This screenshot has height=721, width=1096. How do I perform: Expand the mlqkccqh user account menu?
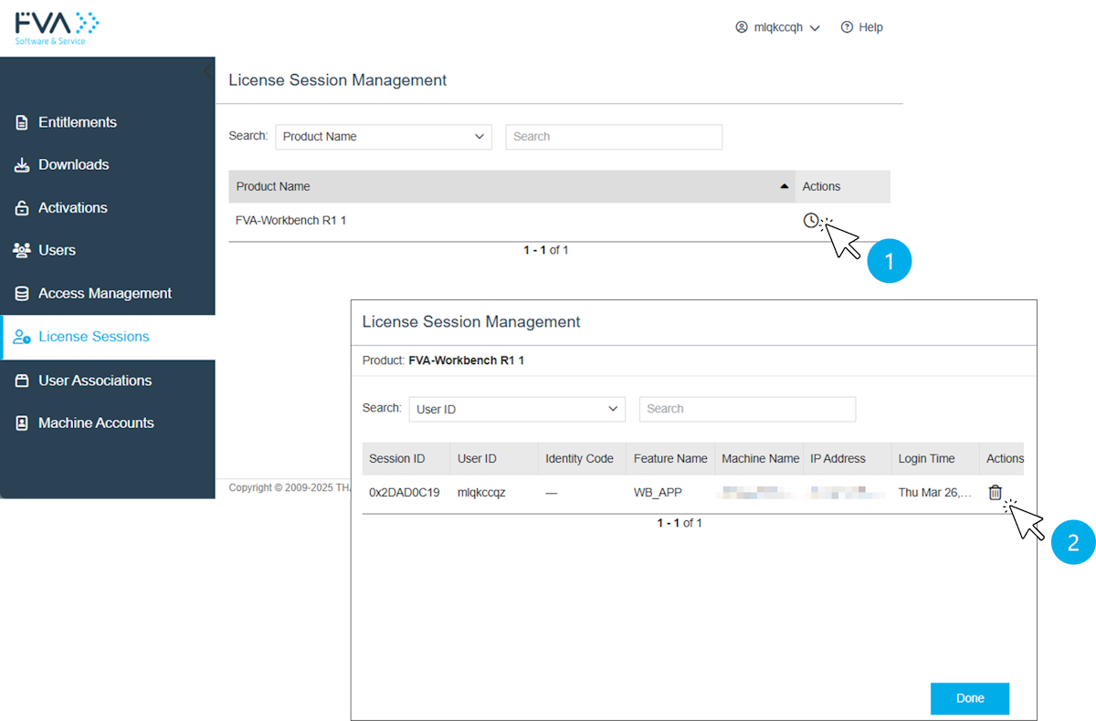[x=777, y=27]
